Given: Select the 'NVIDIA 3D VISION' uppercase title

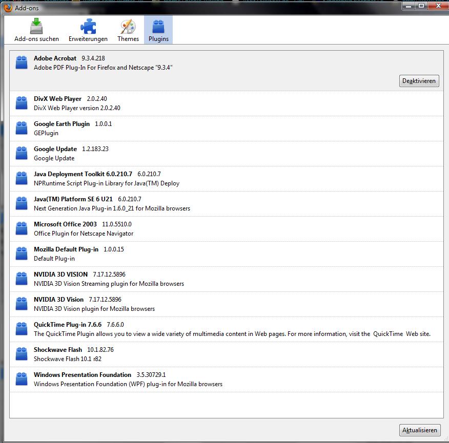Looking at the screenshot, I should point(60,275).
